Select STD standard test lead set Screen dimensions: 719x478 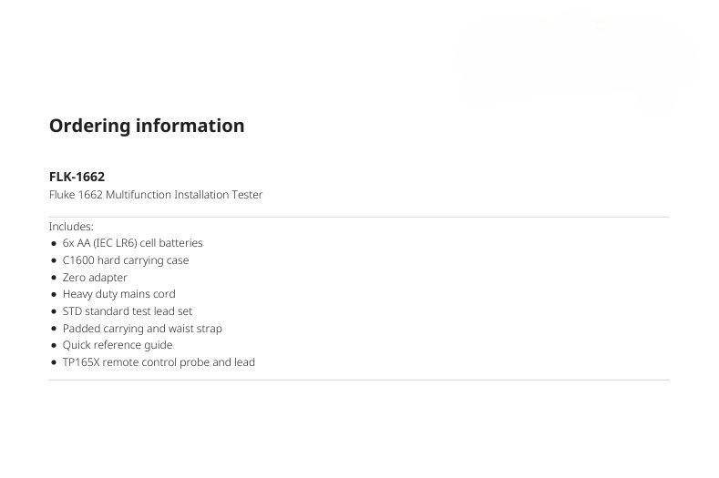[128, 311]
